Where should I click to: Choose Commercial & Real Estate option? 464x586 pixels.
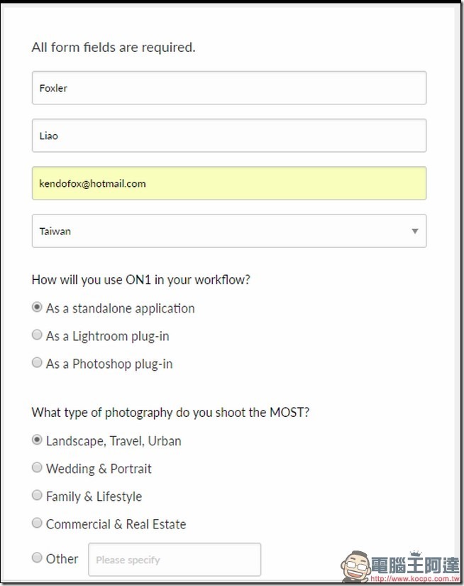point(37,523)
